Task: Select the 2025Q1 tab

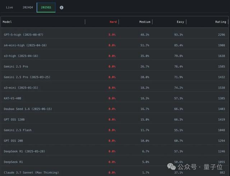Action: (x=46, y=7)
